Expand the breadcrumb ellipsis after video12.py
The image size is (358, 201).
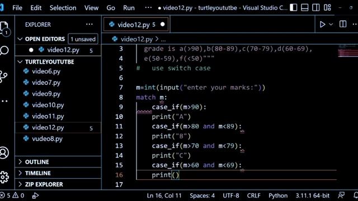coord(163,39)
